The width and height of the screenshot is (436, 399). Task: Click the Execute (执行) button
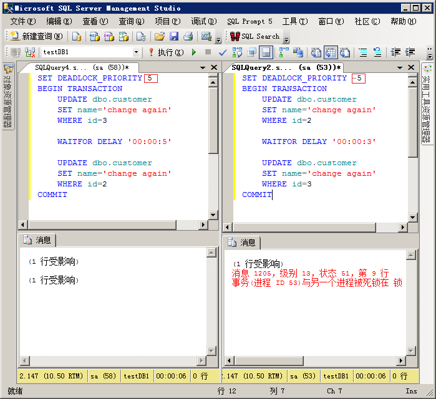tap(167, 52)
